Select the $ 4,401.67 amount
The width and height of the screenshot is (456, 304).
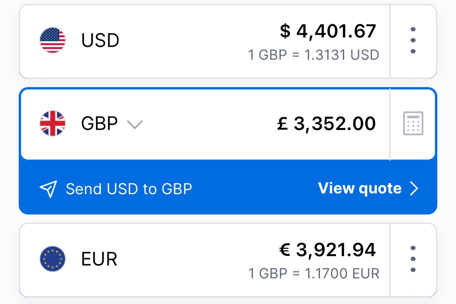[x=328, y=31]
